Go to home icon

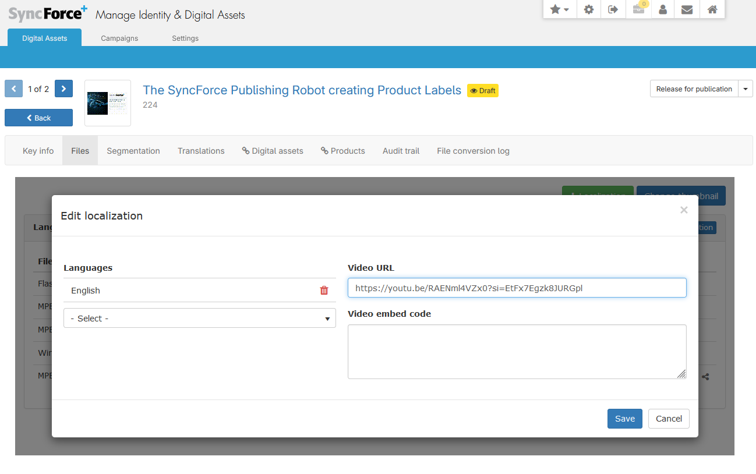[712, 9]
